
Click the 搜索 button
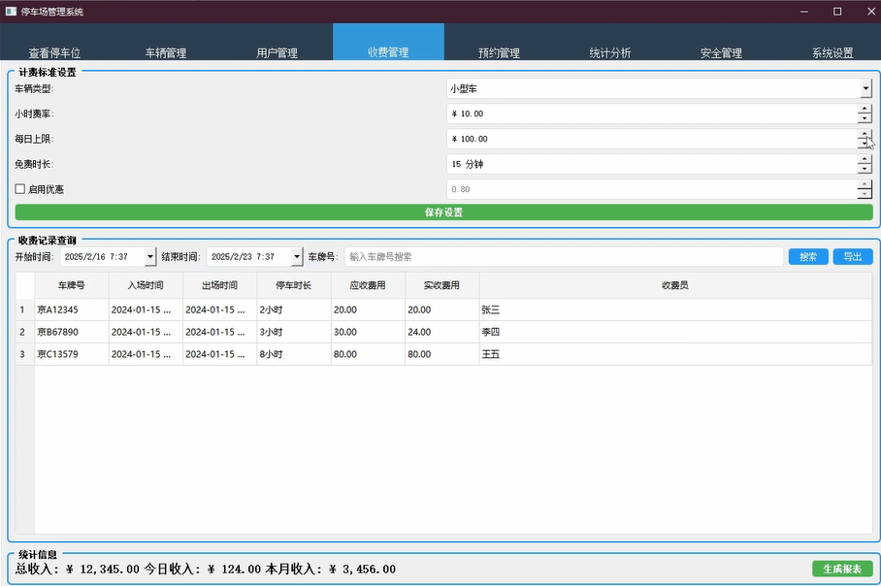point(808,257)
